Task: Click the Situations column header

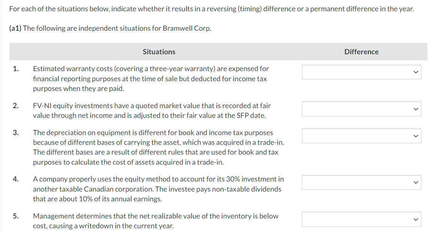Action: 158,52
